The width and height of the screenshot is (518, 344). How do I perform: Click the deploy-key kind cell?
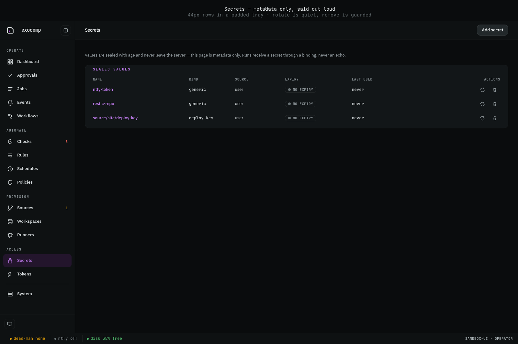point(201,118)
